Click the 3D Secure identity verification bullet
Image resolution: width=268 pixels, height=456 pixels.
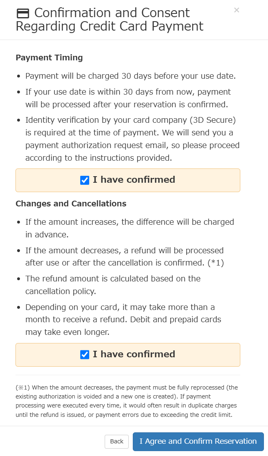(132, 139)
